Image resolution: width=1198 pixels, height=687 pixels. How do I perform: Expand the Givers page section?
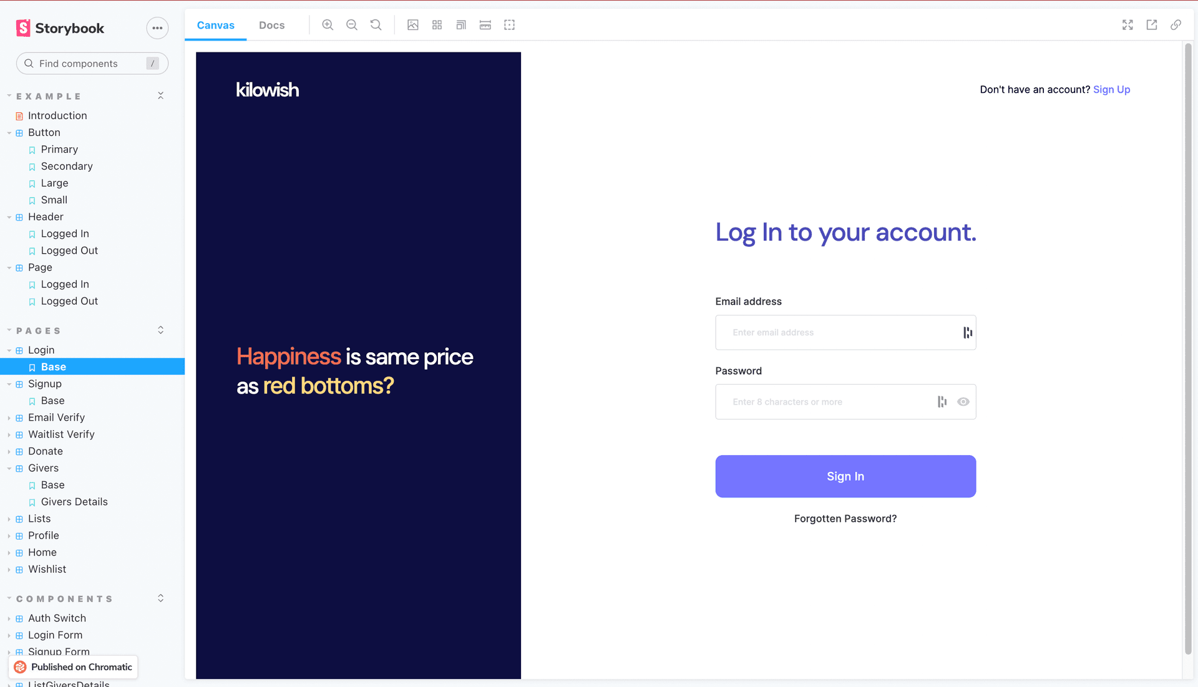pyautogui.click(x=7, y=468)
